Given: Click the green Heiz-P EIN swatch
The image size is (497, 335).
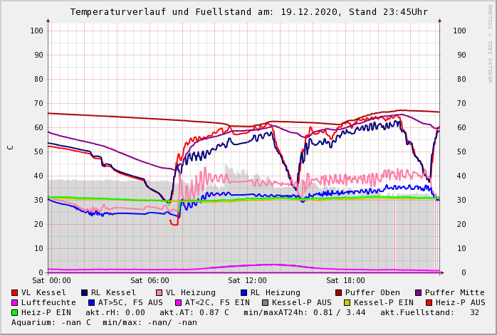Looking at the screenshot, I should tap(15, 312).
